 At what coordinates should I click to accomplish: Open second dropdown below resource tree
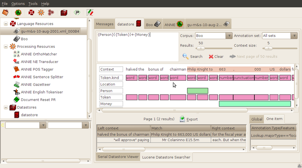[68, 125]
